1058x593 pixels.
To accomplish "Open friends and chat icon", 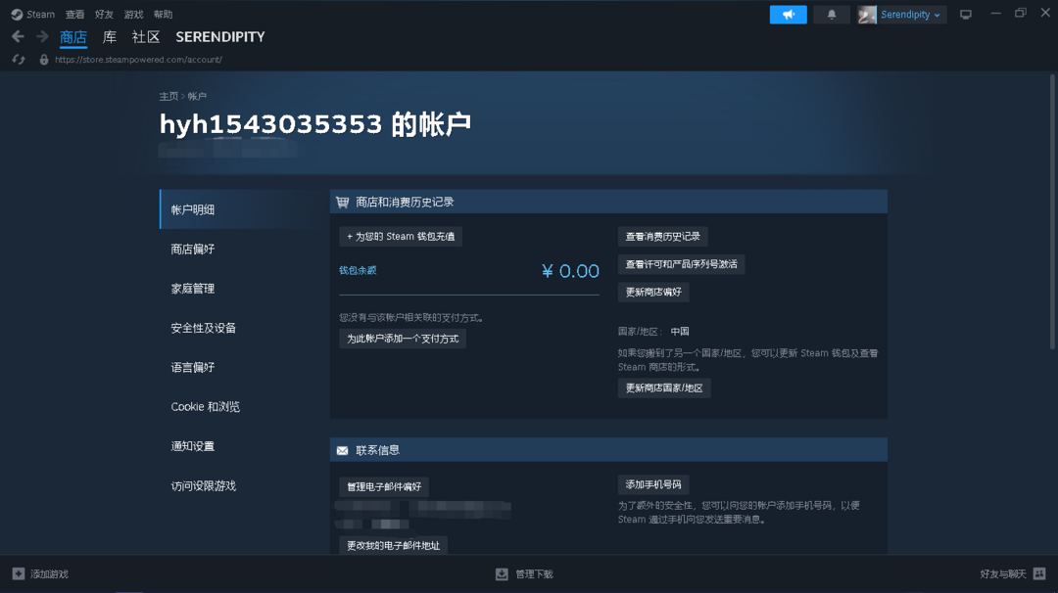I will [x=1039, y=573].
